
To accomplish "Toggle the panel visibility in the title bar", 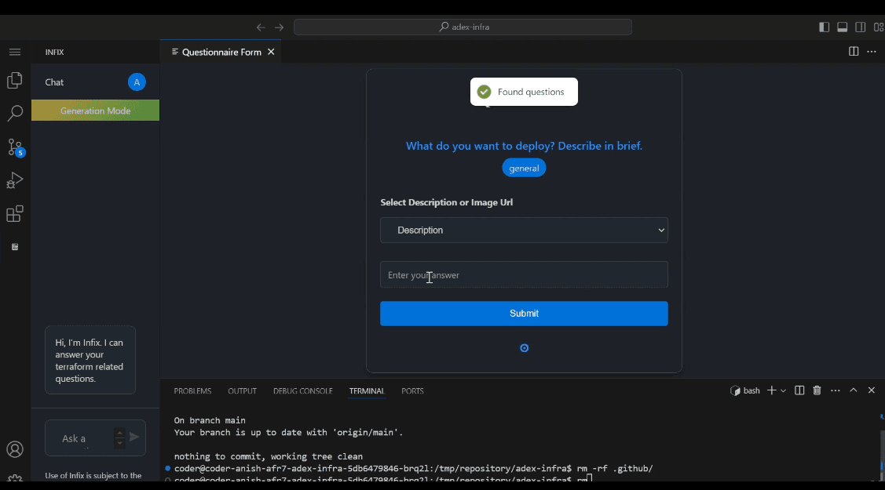I will pyautogui.click(x=842, y=26).
